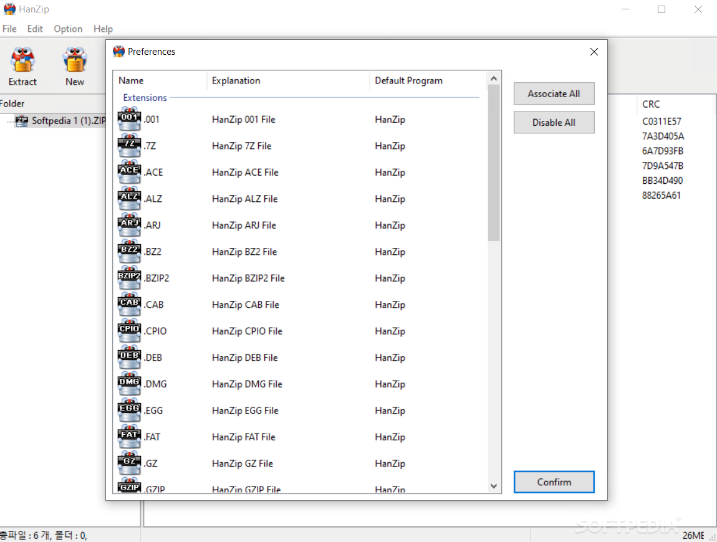Viewport: 717px width, 542px height.
Task: Click CRC value BB34D490
Action: (662, 181)
